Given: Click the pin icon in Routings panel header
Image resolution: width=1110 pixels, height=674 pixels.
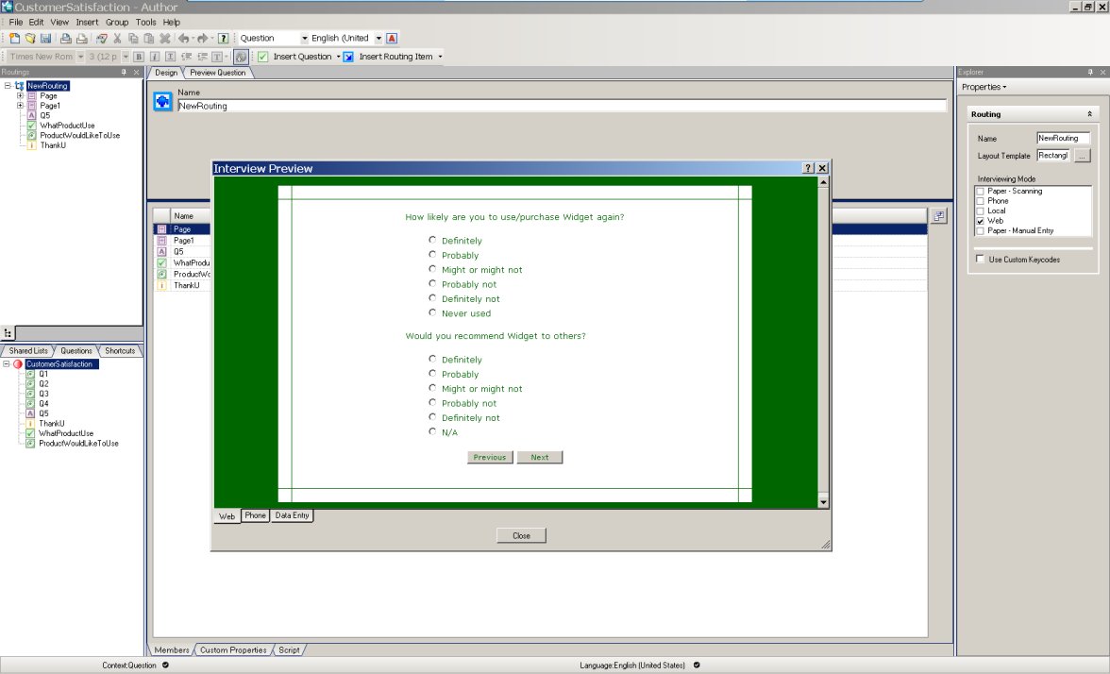Looking at the screenshot, I should coord(124,72).
